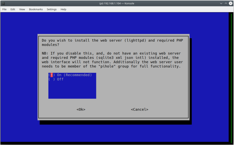Viewport: 234px width, 145px height.
Task: Open the View menu
Action: (x=22, y=9)
